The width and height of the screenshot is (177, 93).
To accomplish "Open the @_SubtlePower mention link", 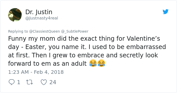I will [x=75, y=31].
